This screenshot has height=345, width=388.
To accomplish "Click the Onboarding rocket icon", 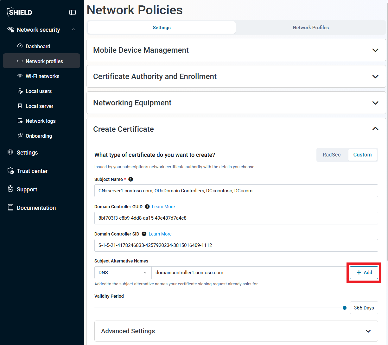I will pos(20,136).
